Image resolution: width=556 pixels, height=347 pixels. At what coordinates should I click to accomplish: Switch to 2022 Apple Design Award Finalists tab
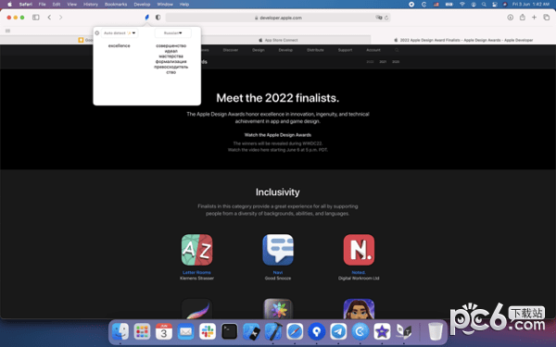click(463, 40)
